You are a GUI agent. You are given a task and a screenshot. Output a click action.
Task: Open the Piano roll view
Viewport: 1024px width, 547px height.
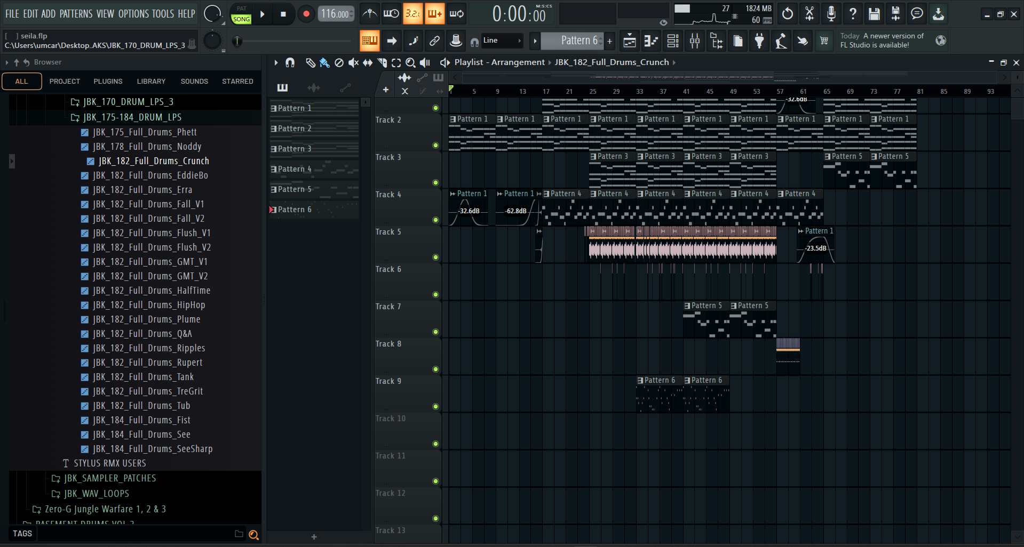click(x=652, y=41)
